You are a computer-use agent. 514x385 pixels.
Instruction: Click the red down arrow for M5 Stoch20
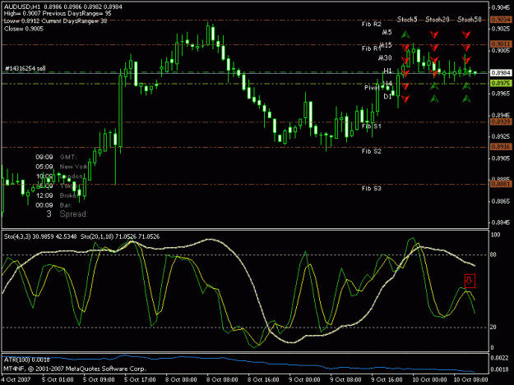tap(434, 34)
